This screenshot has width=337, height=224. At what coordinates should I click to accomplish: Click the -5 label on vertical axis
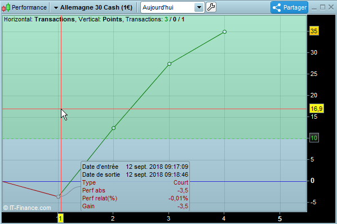(x=313, y=202)
